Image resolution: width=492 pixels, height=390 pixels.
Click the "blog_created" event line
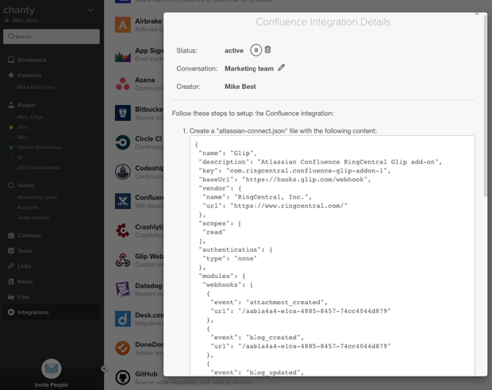(x=257, y=338)
